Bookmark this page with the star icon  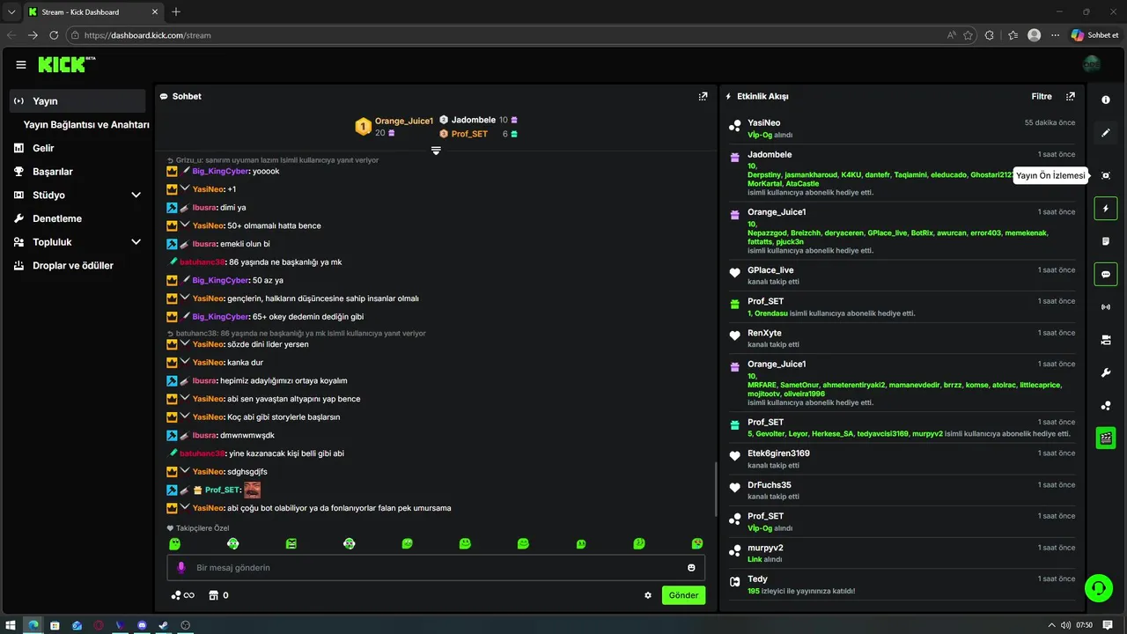coord(969,35)
